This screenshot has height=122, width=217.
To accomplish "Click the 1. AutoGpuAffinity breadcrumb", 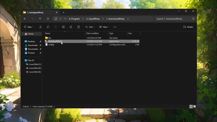I will tap(115, 19).
